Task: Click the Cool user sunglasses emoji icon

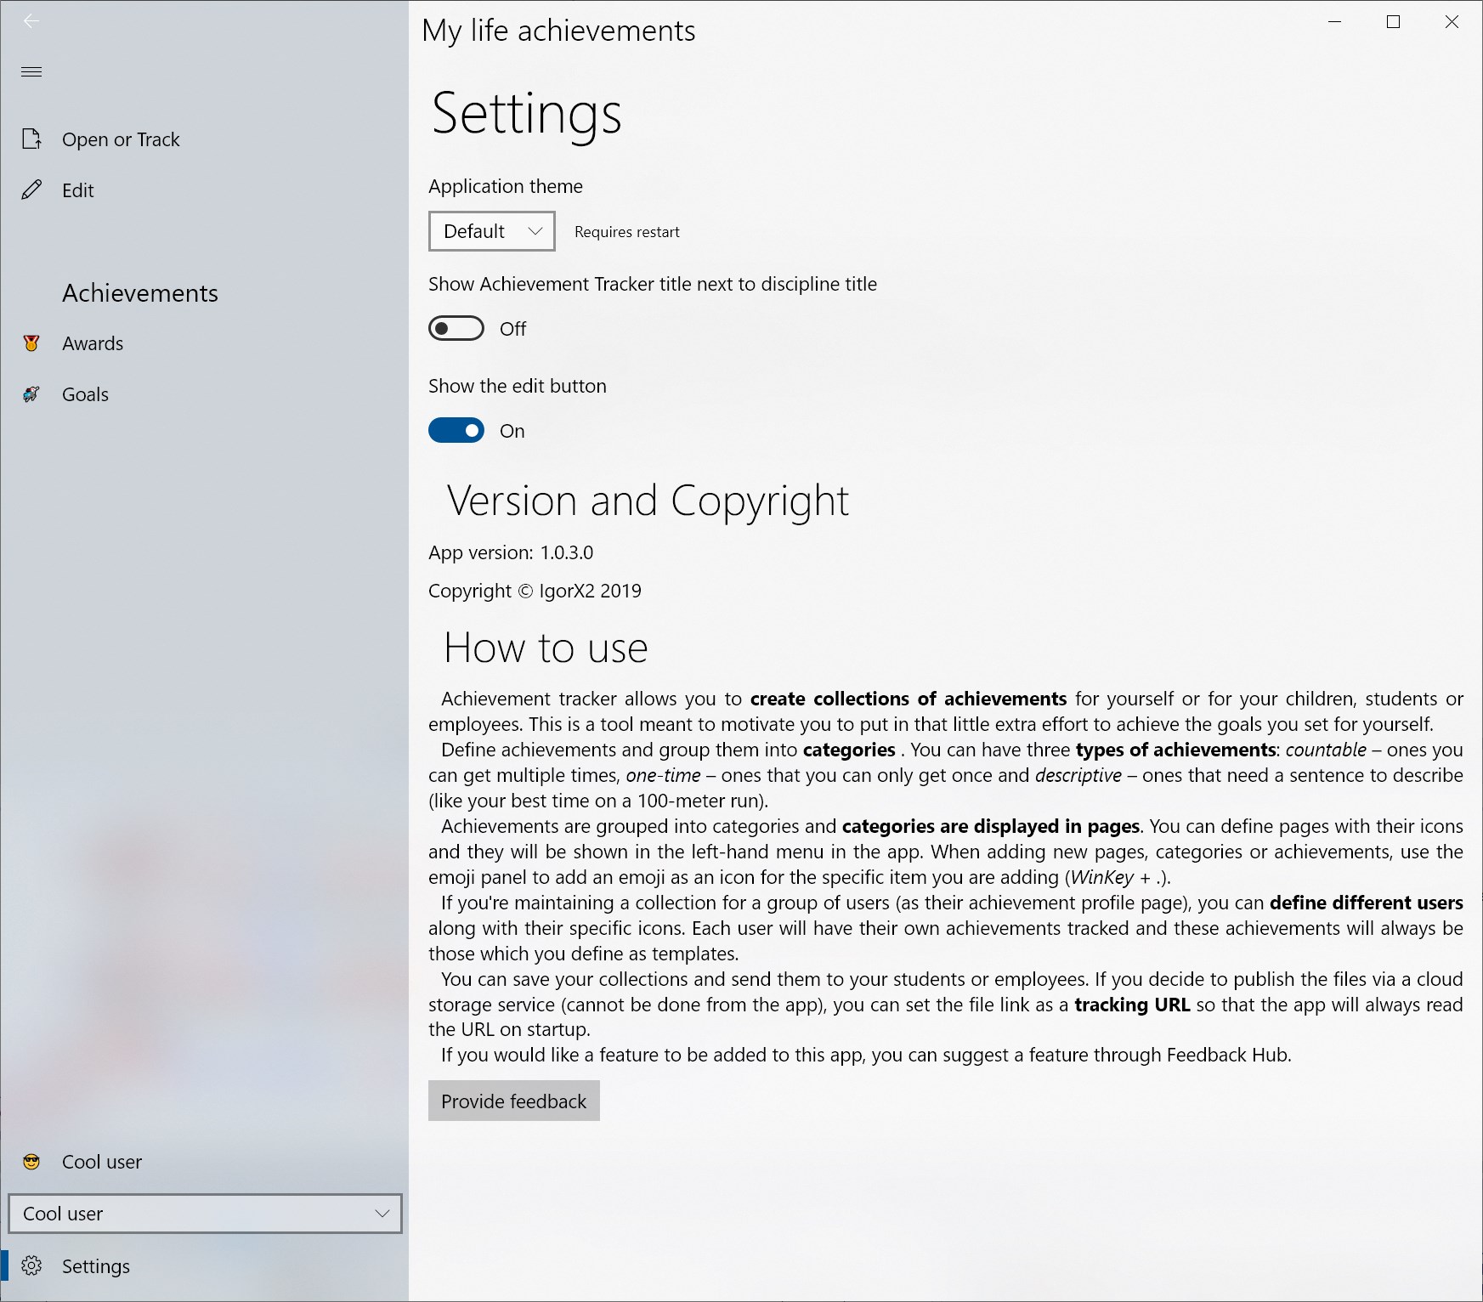Action: 31,1162
